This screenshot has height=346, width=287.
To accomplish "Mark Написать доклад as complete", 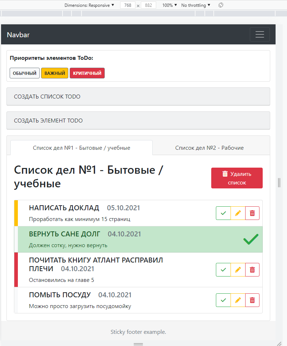I will 223,213.
